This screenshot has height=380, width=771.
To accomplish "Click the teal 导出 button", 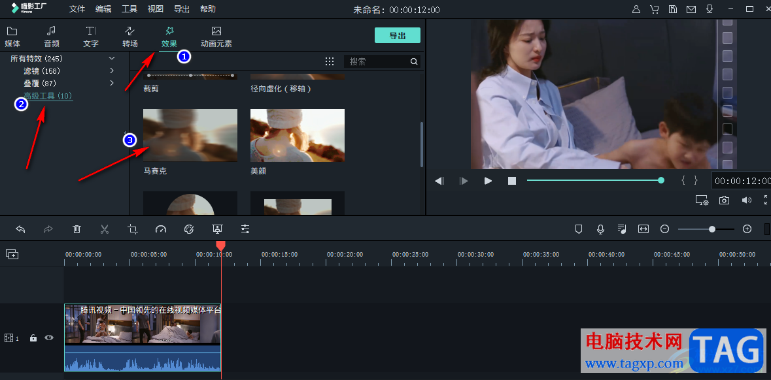I will pos(397,35).
